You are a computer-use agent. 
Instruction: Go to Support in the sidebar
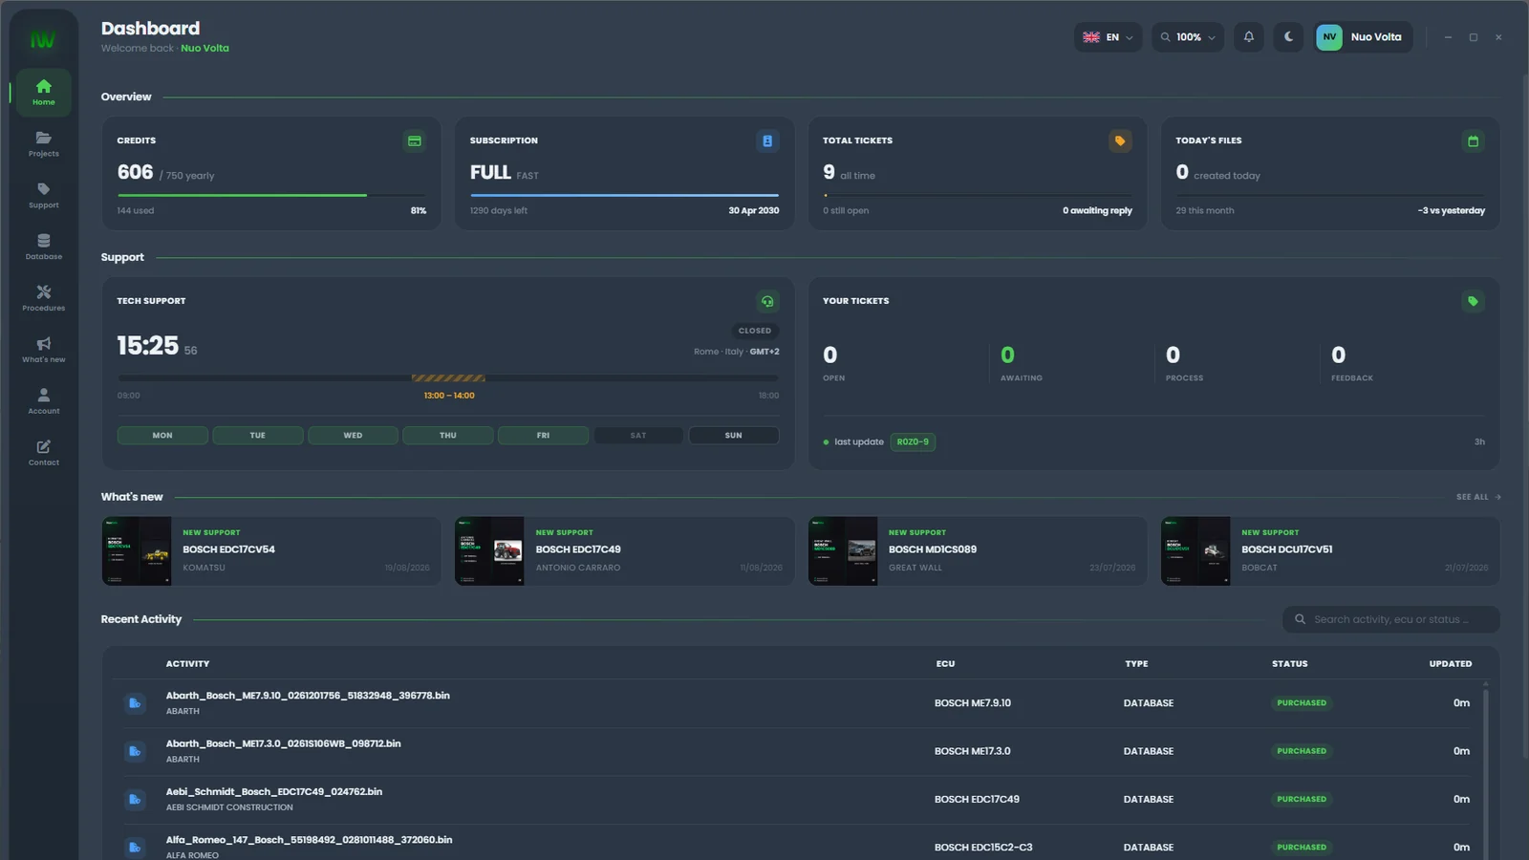pos(44,195)
